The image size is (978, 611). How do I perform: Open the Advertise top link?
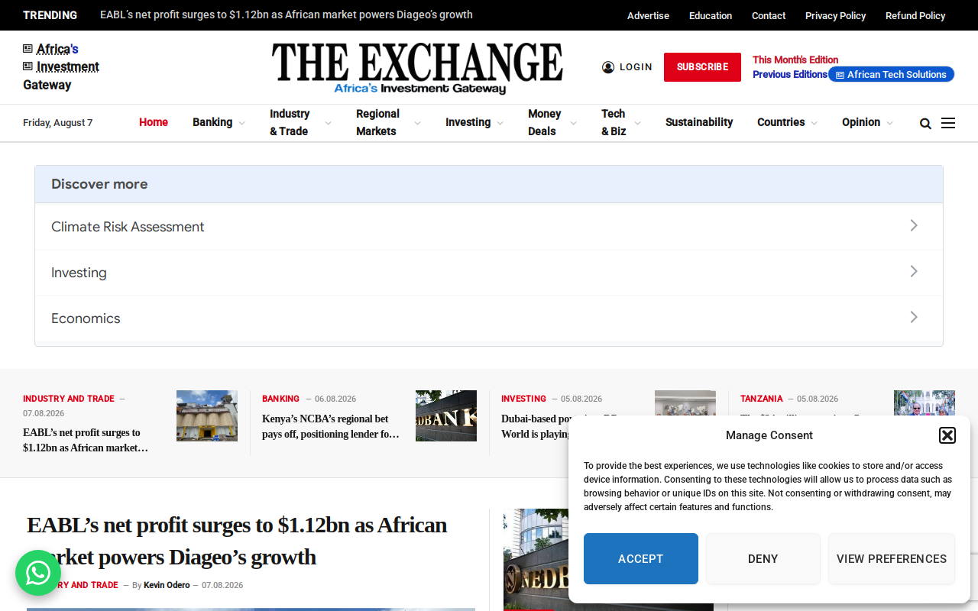[x=648, y=15]
